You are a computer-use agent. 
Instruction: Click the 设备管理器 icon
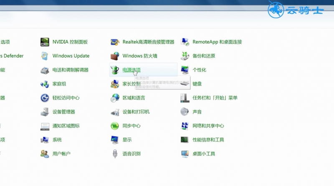(45, 112)
